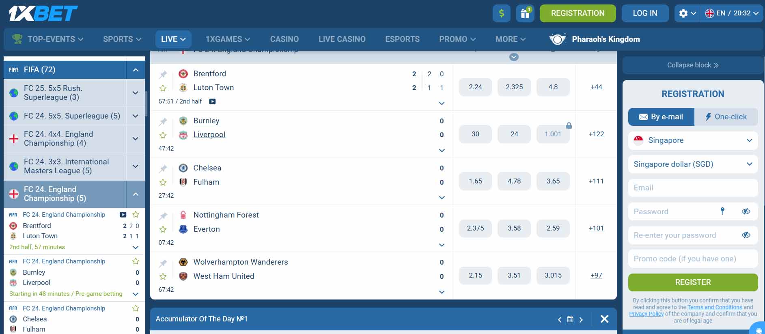
Task: Expand FC 24. 3x3. International Masters League
Action: coord(136,166)
